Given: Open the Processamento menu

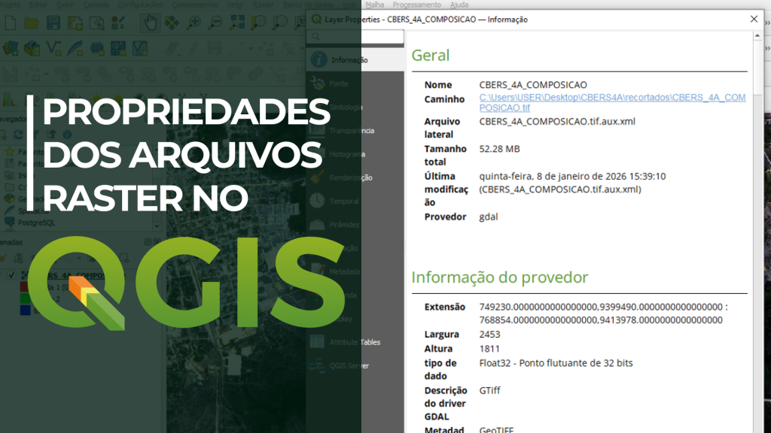Looking at the screenshot, I should coord(416,5).
